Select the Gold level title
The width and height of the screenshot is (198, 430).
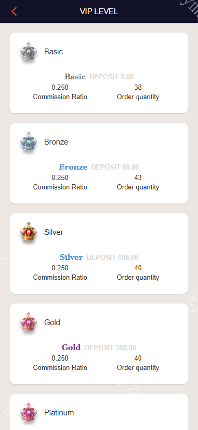52,322
